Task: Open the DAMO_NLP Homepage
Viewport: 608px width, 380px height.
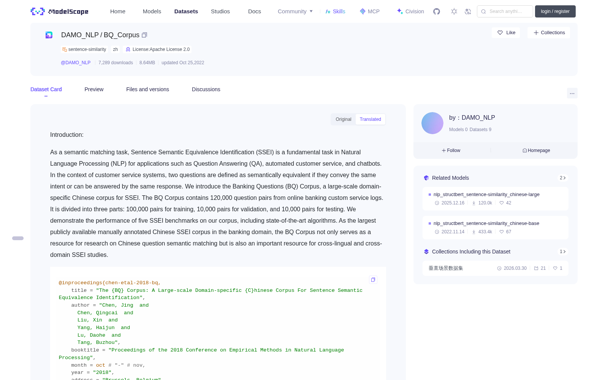Action: (x=536, y=150)
